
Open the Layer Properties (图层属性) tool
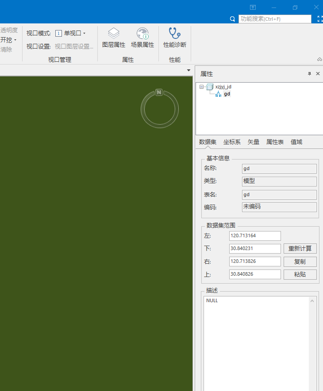[x=114, y=38]
